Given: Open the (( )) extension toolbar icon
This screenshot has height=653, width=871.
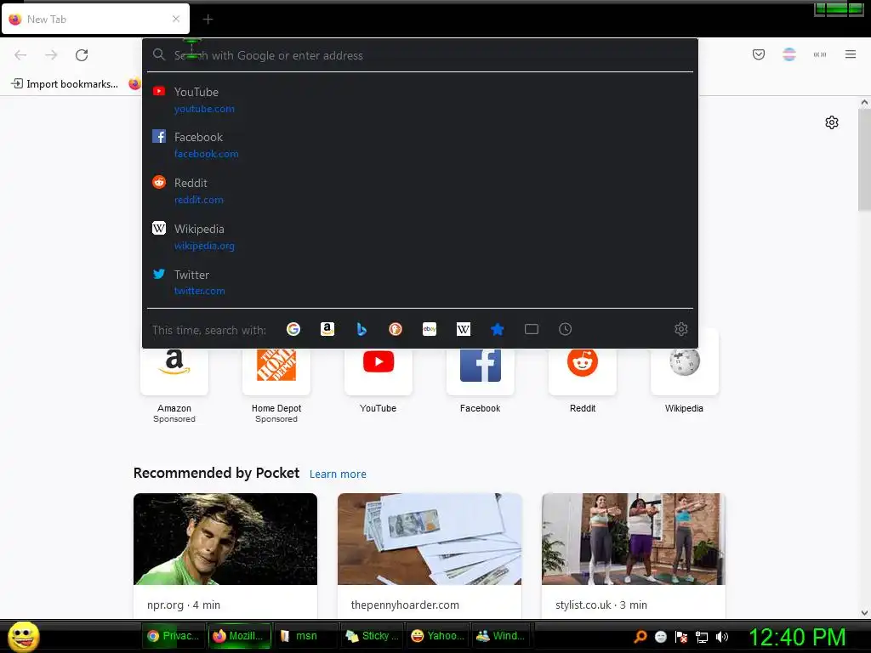Looking at the screenshot, I should (819, 54).
